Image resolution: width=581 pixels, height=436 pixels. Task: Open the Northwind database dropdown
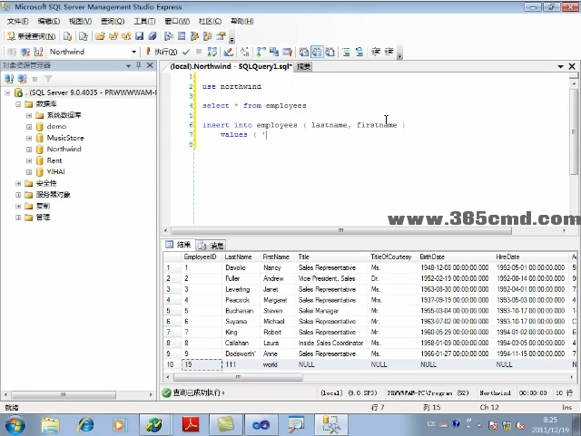[x=133, y=52]
